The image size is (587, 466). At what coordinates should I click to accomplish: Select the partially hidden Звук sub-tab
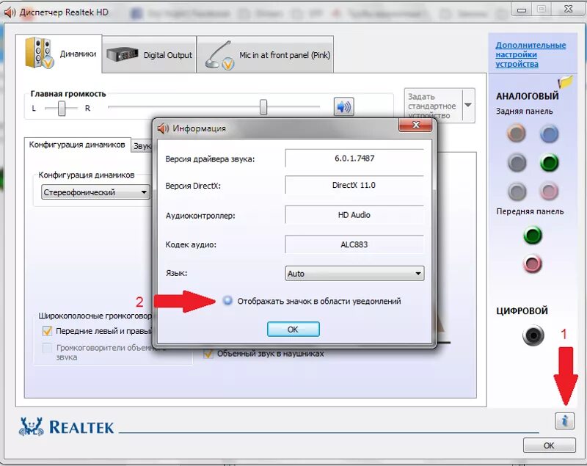tap(142, 145)
